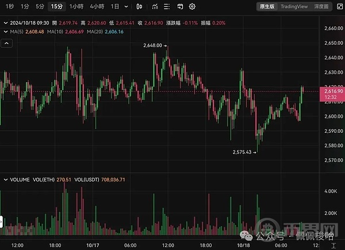The height and width of the screenshot is (250, 345).
Task: Click the 4.00K volume axis label
Action: [x=331, y=191]
